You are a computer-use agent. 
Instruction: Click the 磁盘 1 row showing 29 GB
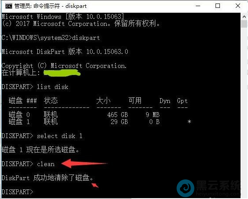point(100,122)
